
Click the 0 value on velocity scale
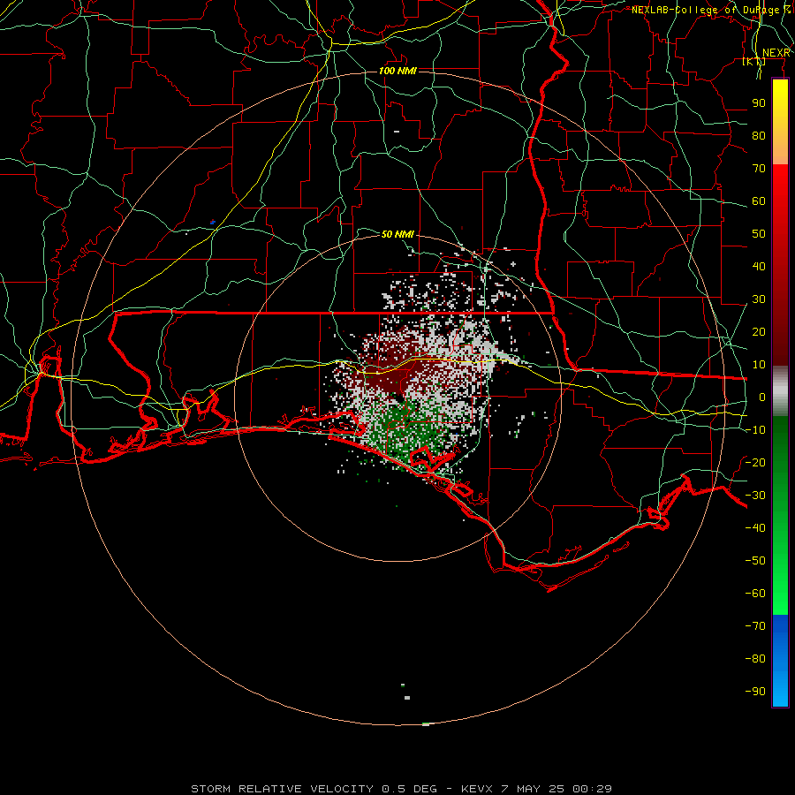pos(762,397)
